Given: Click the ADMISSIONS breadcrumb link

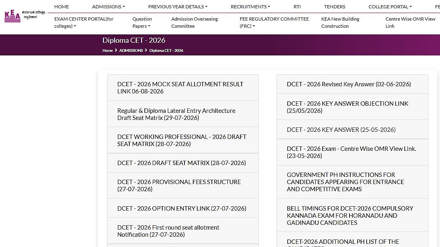Looking at the screenshot, I should click(x=131, y=50).
